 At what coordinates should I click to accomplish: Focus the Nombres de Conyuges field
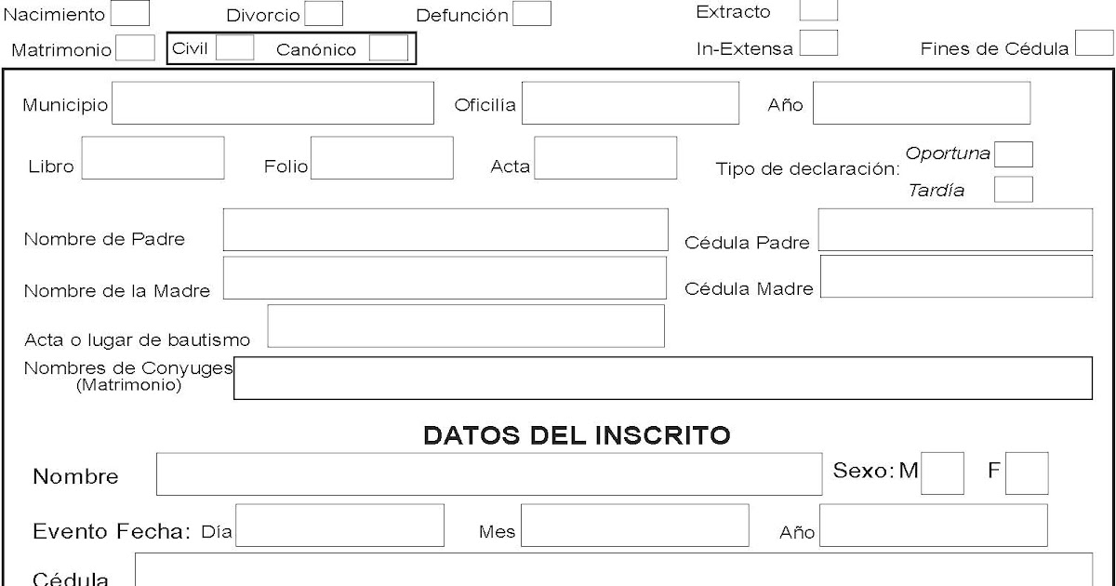pos(662,378)
